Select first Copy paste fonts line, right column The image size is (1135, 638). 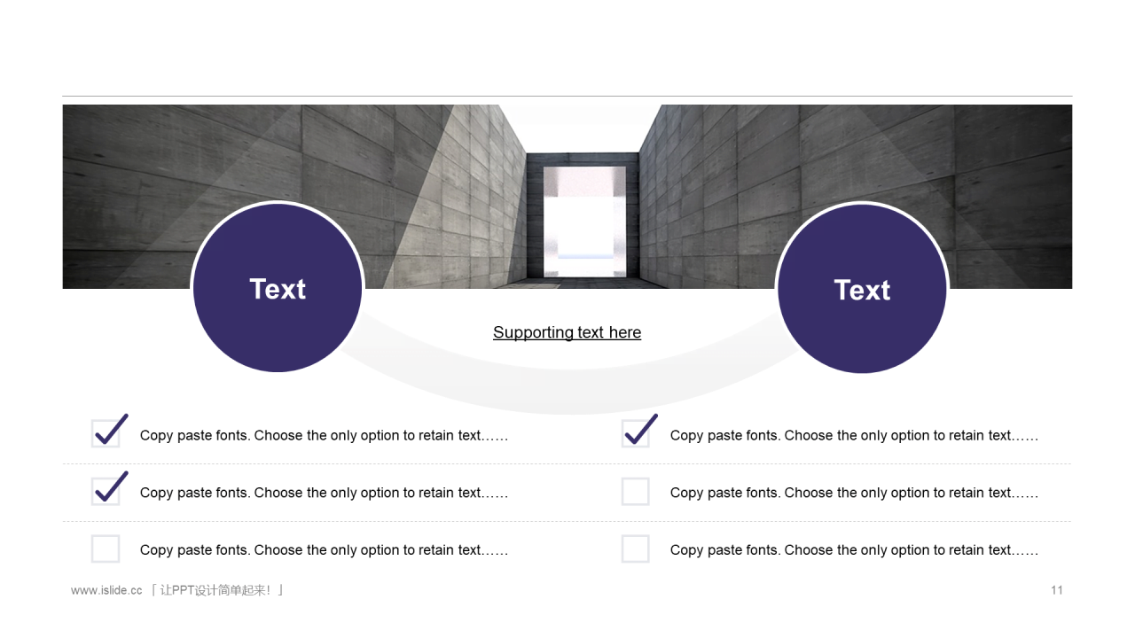click(854, 435)
